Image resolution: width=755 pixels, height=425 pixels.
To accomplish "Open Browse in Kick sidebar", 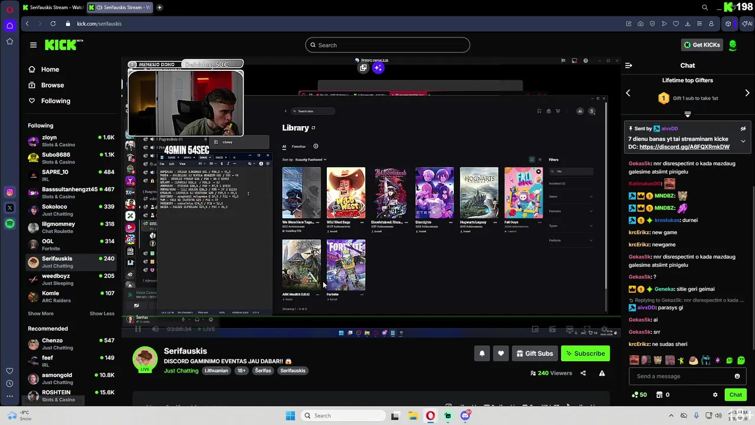I will click(47, 85).
